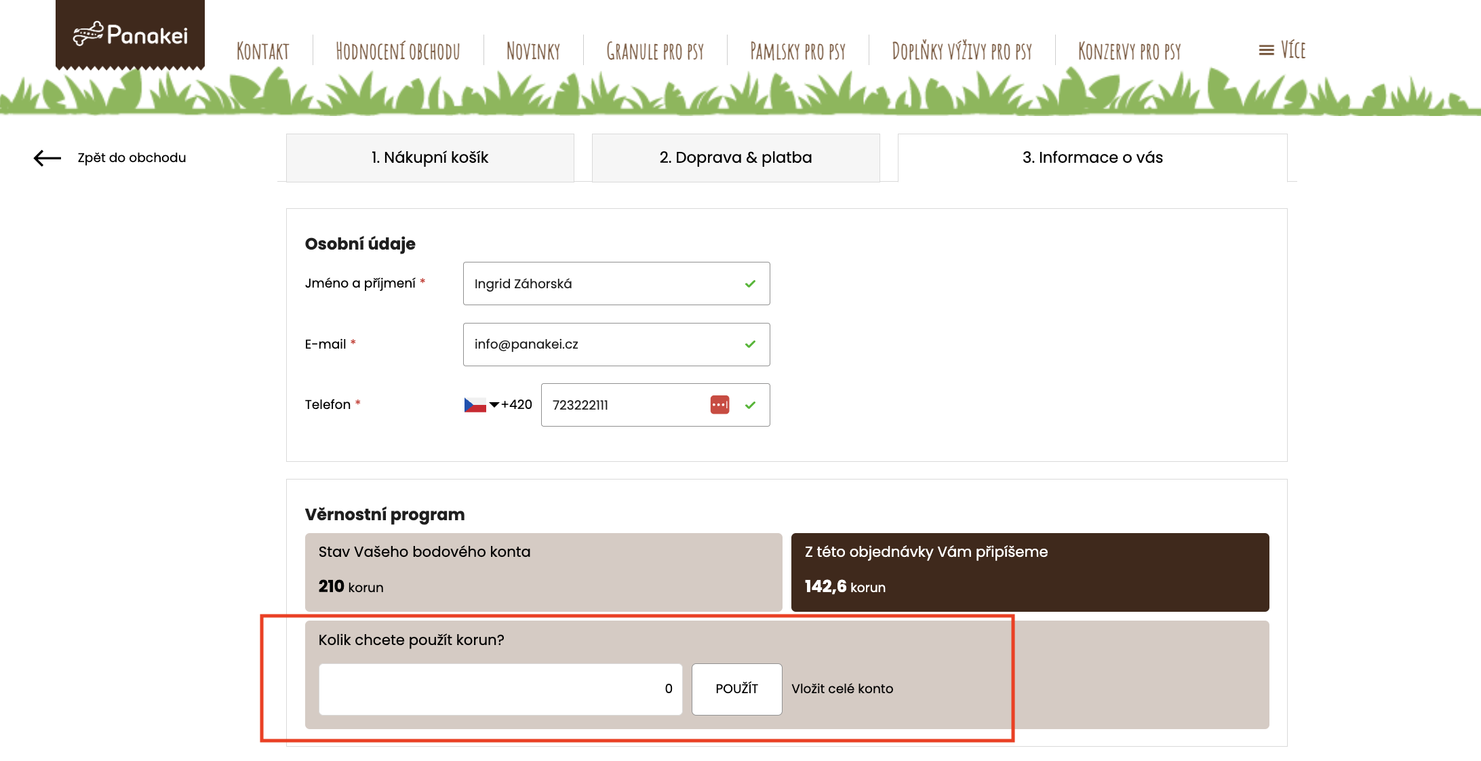Open Hodnocení obchodu menu item
The width and height of the screenshot is (1481, 761).
click(x=398, y=52)
